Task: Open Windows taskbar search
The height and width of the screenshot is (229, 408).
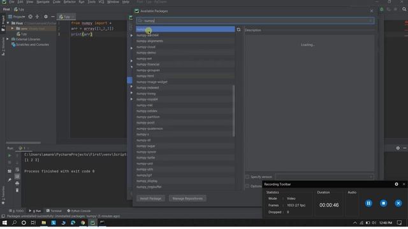Action: [x=14, y=223]
